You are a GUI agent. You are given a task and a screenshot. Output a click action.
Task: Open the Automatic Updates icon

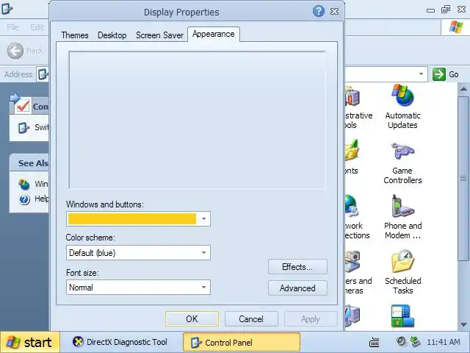(402, 96)
